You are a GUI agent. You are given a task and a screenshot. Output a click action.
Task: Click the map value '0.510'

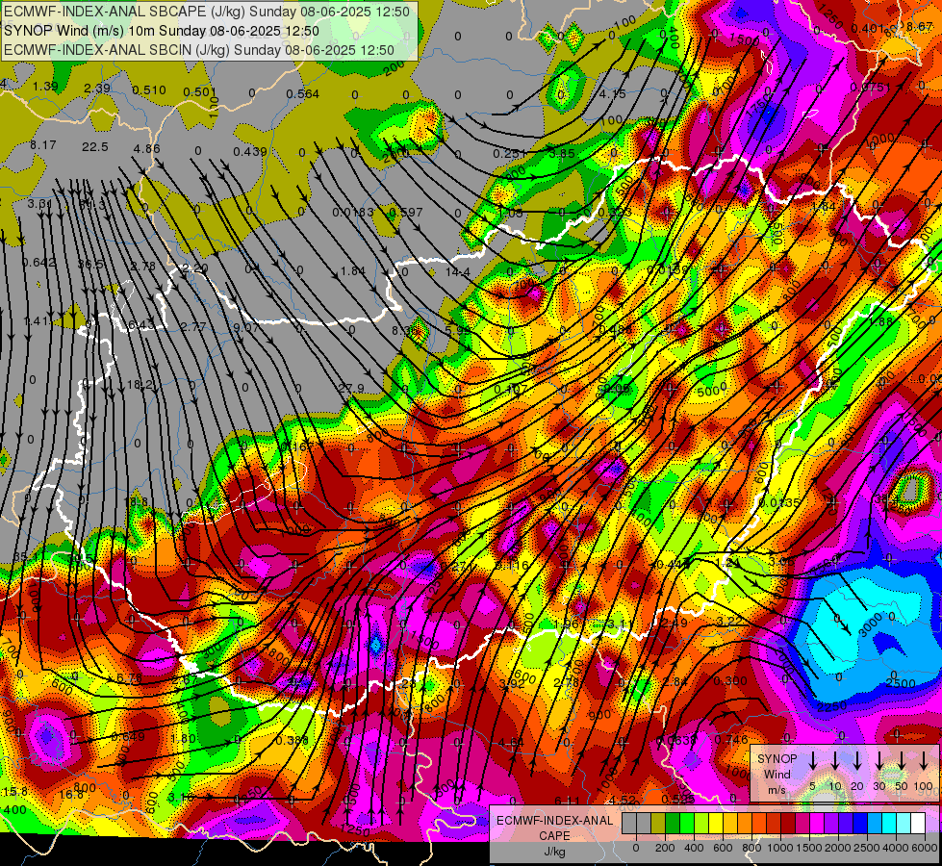click(149, 90)
